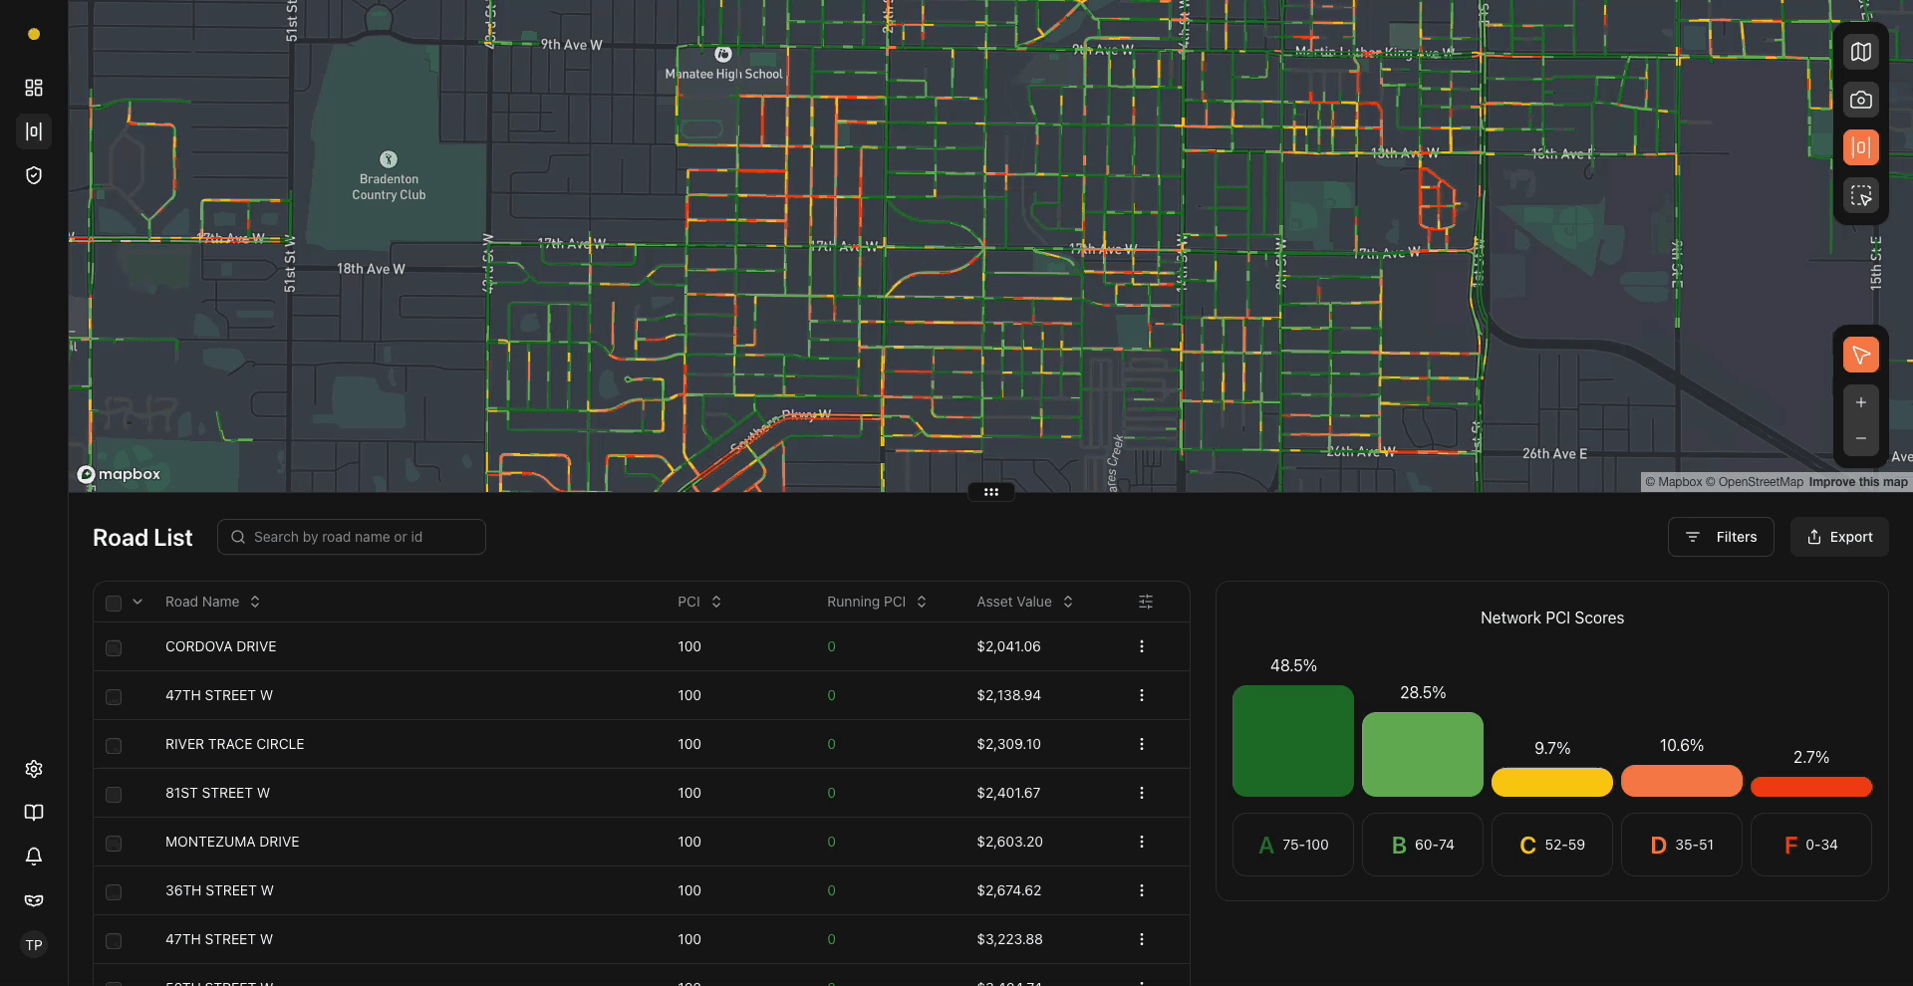Take a map screenshot with camera tool

pos(1861,100)
